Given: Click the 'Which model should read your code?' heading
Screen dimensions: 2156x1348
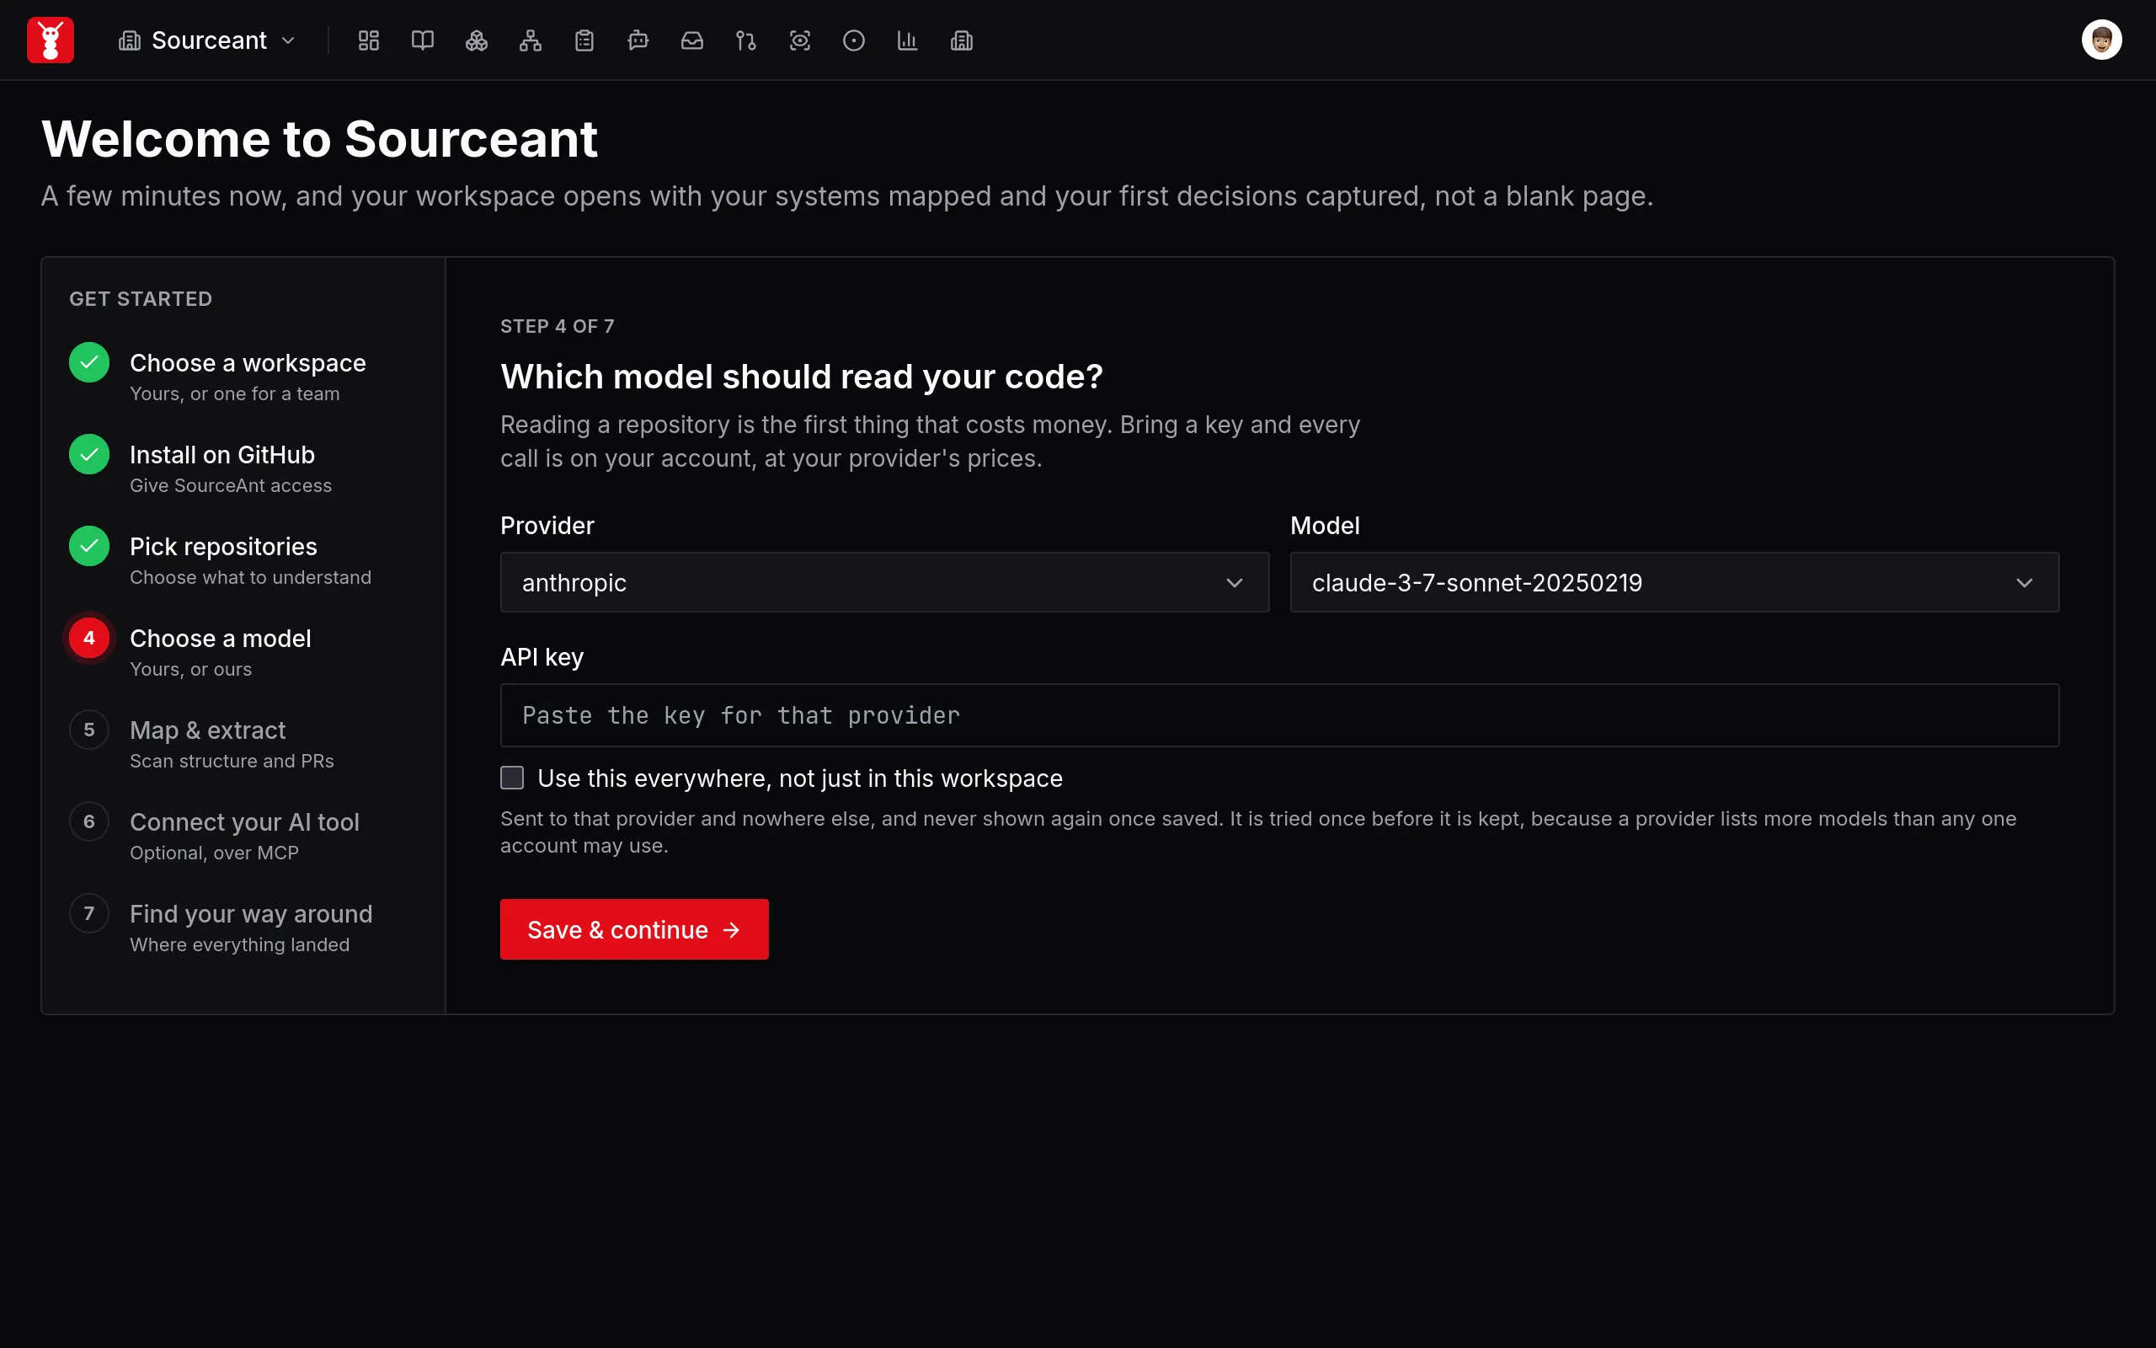Looking at the screenshot, I should 801,377.
